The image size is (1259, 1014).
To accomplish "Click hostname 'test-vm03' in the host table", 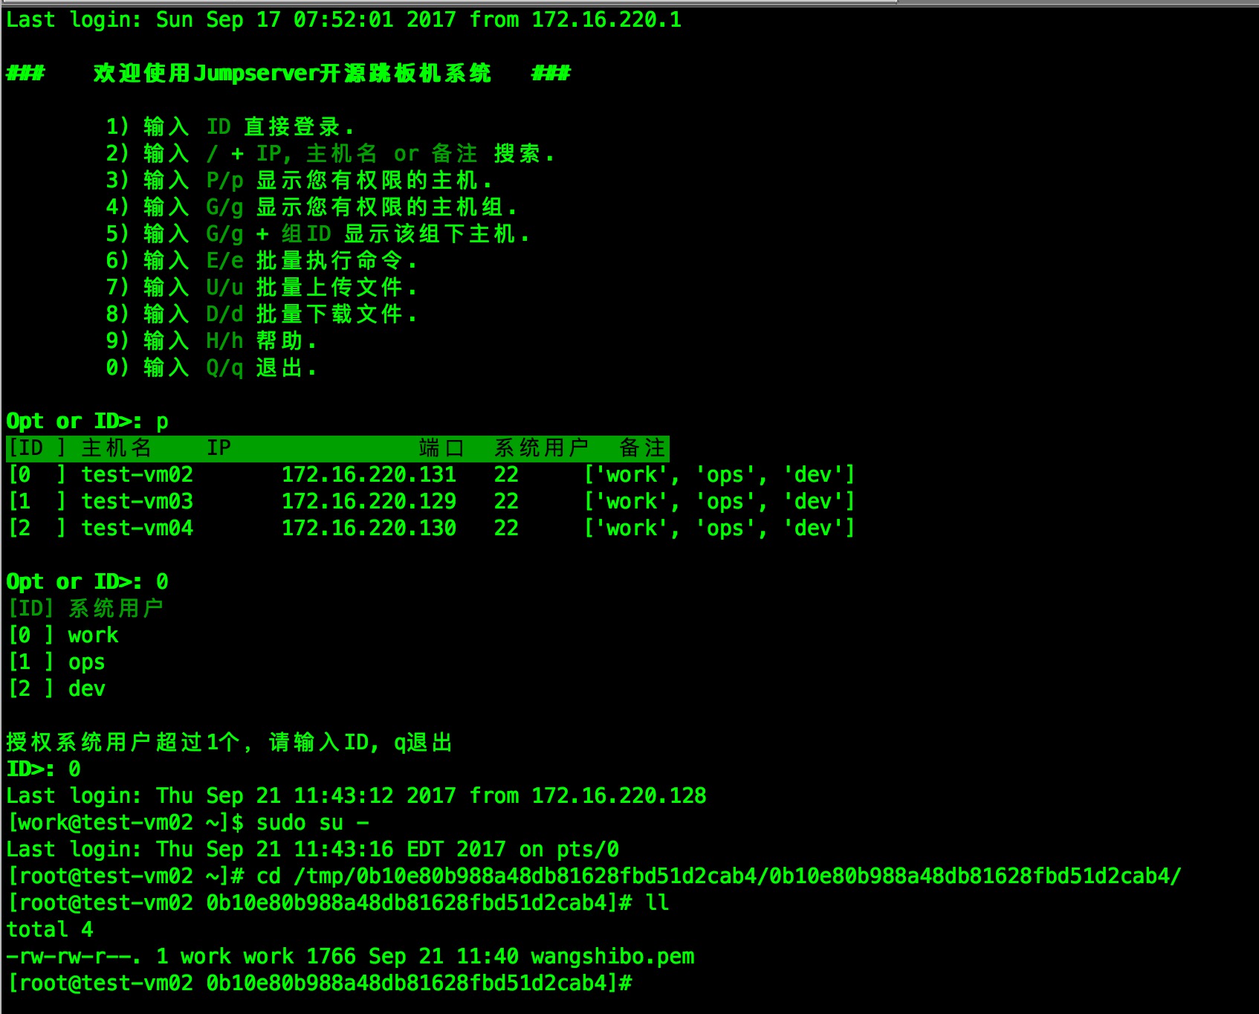I will (137, 501).
